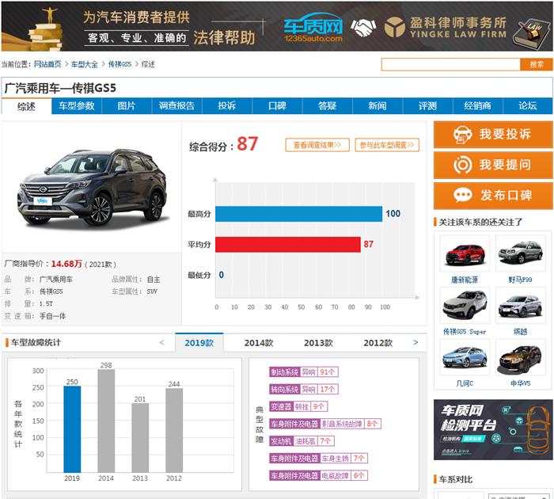This screenshot has width=554, height=499.
Task: Click the 制动系统 异响 91个 fault tag
Action: 304,372
